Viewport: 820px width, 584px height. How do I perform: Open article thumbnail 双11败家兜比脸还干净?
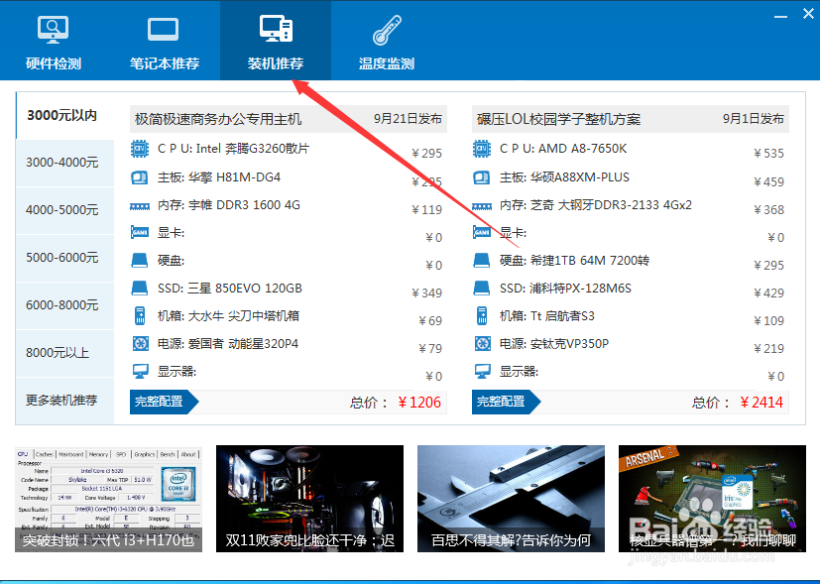309,499
